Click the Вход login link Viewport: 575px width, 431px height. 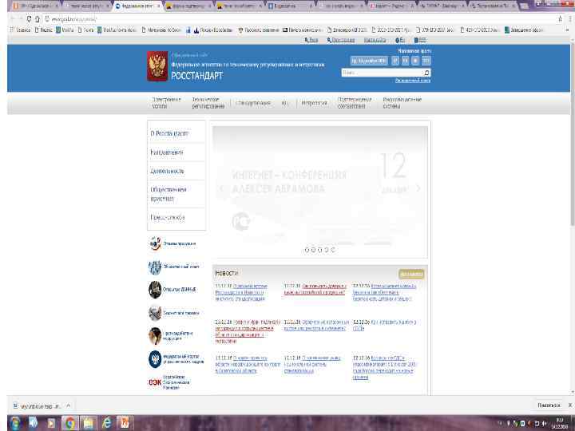coord(311,40)
